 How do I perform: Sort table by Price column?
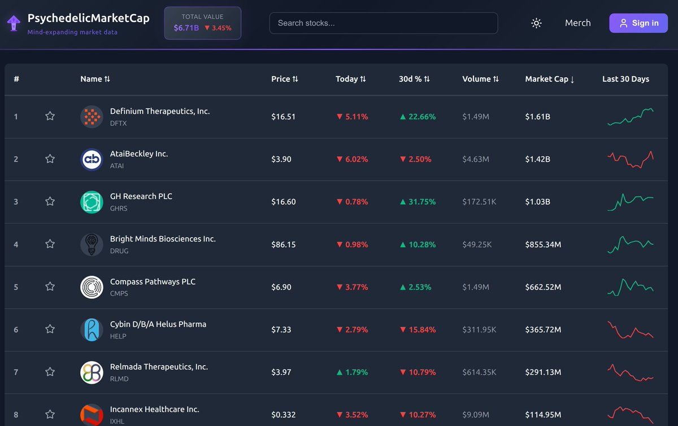[x=285, y=79]
